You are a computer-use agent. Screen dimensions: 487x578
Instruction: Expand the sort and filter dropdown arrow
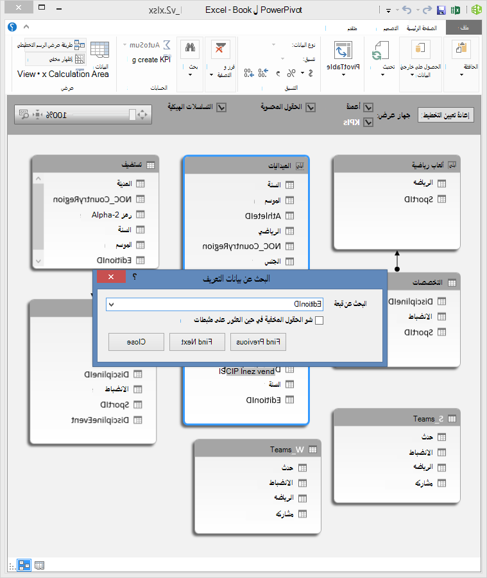click(211, 75)
